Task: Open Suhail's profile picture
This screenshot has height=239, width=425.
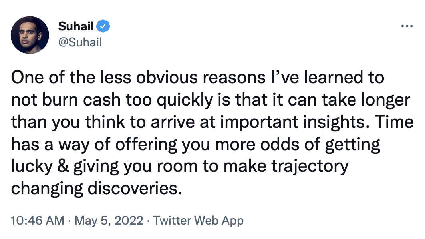Action: pyautogui.click(x=30, y=35)
